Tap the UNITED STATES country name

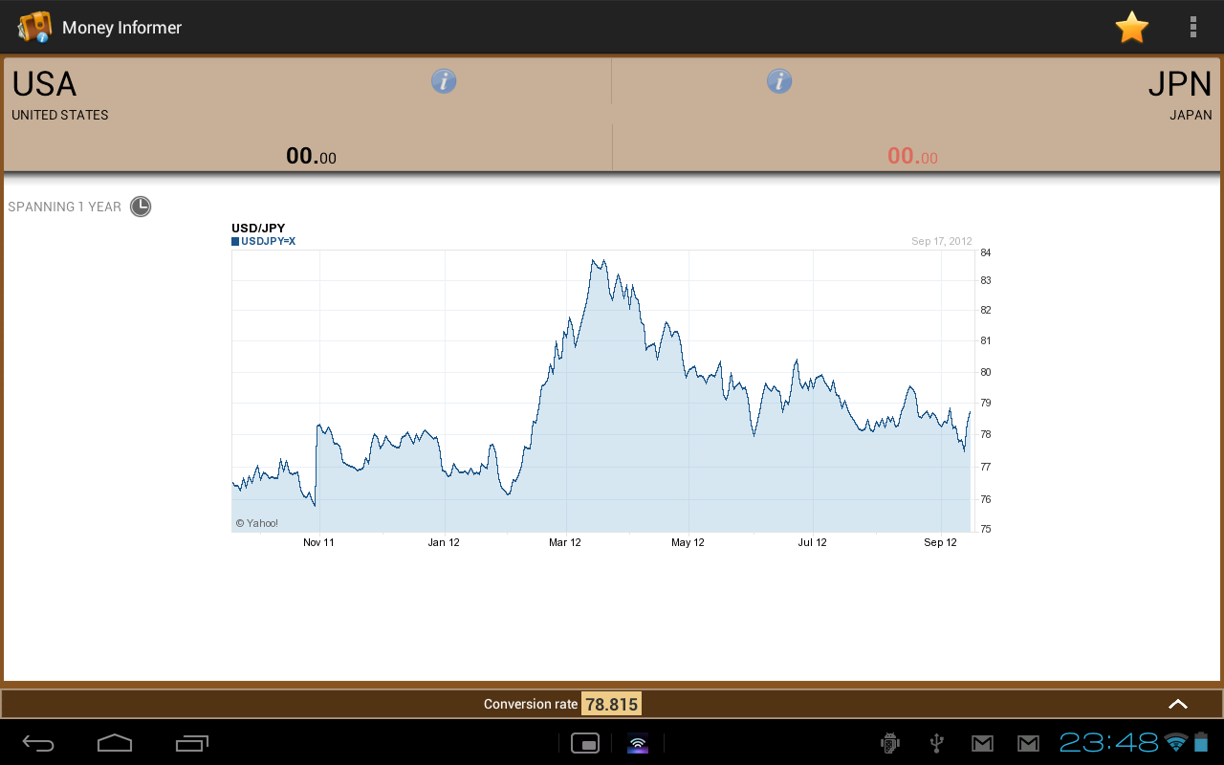pos(60,115)
